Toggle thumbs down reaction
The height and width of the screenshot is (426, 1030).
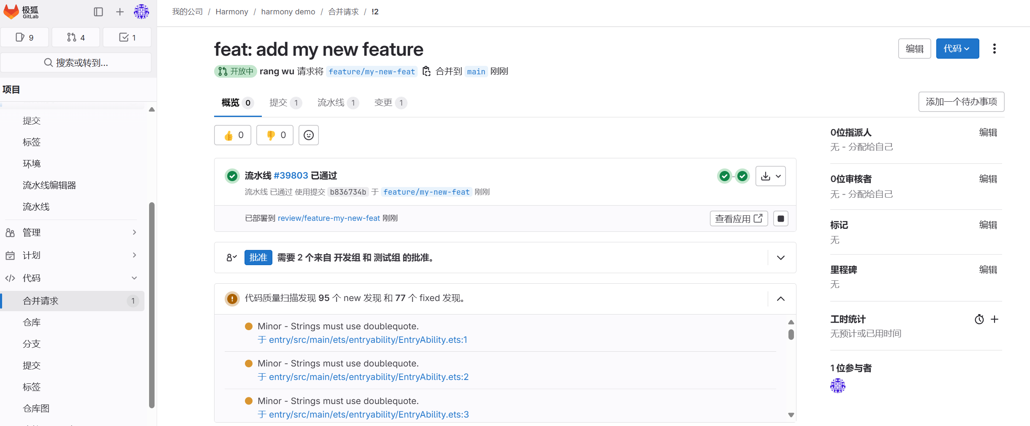(x=274, y=135)
